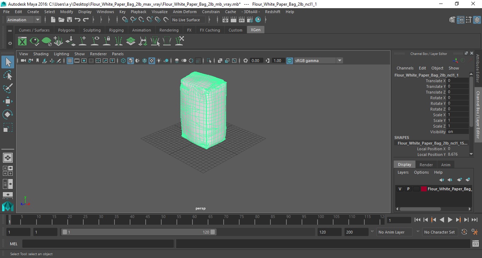Open the Modify menu
The width and height of the screenshot is (482, 258).
pyautogui.click(x=67, y=12)
